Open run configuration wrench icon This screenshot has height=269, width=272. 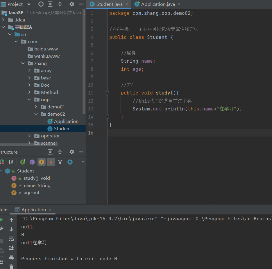(x=1, y=229)
